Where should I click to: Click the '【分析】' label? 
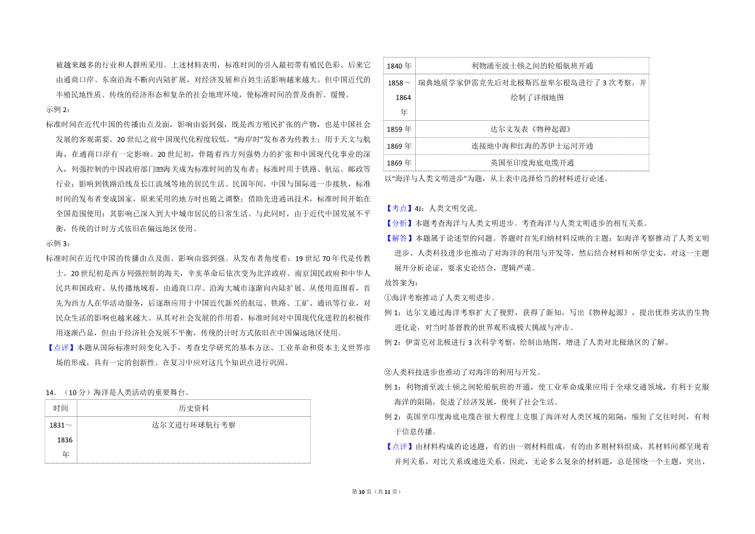tap(400, 223)
